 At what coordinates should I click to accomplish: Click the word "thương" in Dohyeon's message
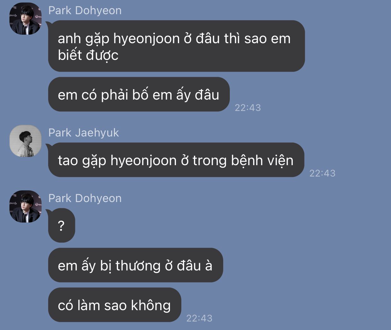(138, 266)
